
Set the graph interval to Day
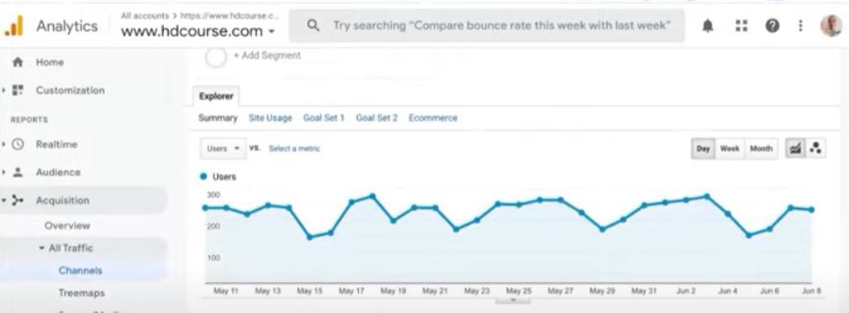pyautogui.click(x=703, y=149)
